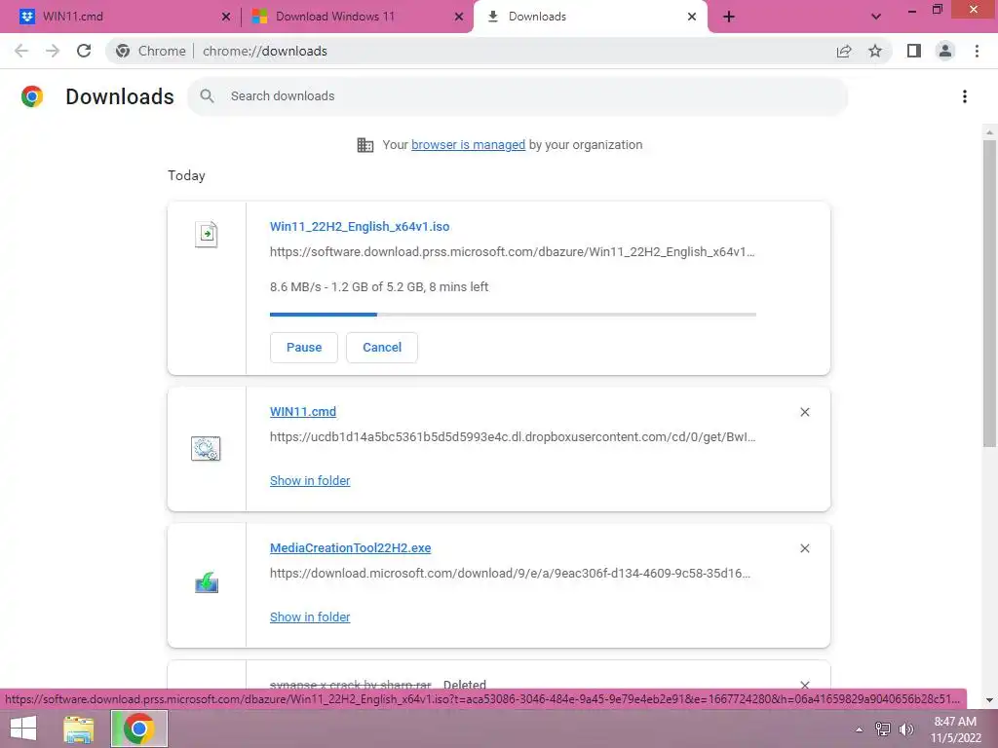This screenshot has height=748, width=998.
Task: Minimize the Chrome window
Action: click(x=912, y=10)
